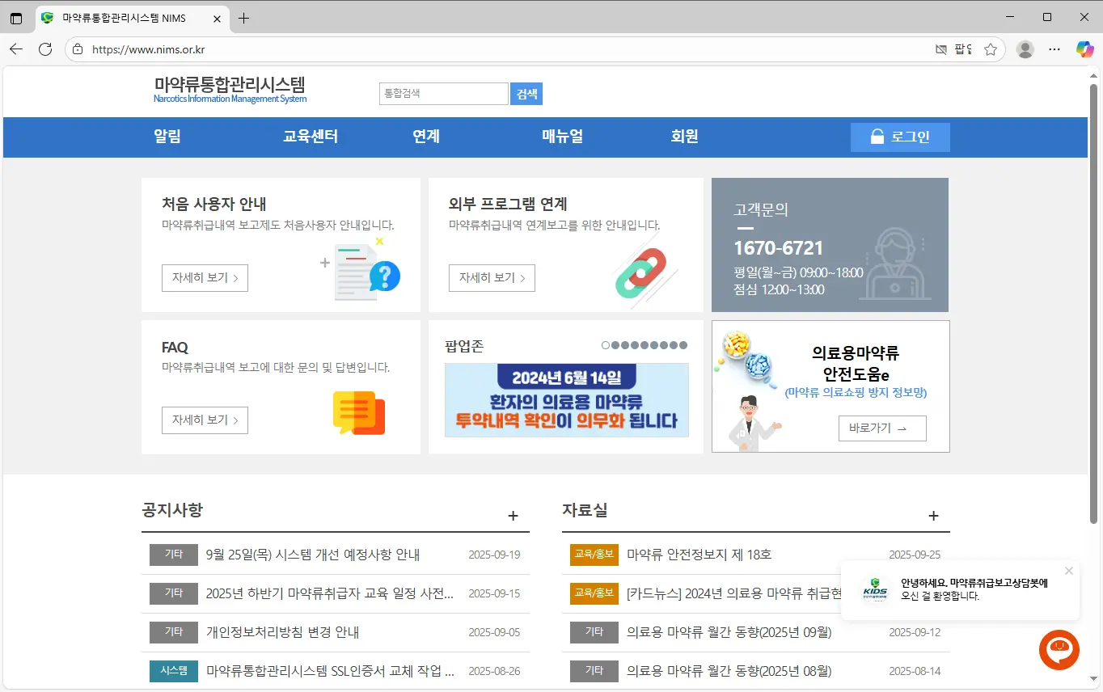Open the Copilot sidebar icon
Viewport: 1103px width, 692px height.
1084,49
